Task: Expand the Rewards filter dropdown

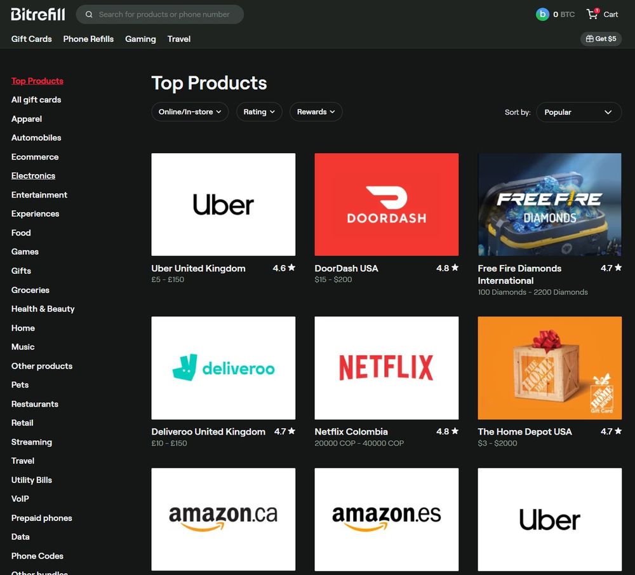Action: pos(316,112)
